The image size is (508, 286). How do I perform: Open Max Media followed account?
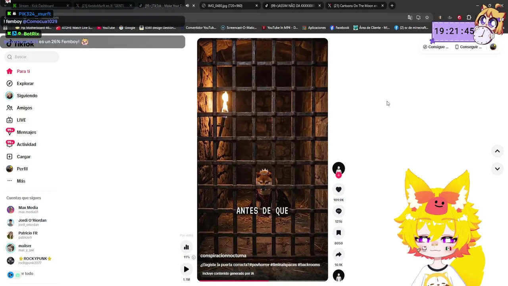pos(28,210)
